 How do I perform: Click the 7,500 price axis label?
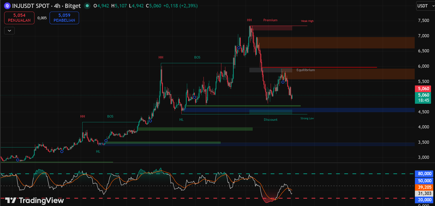[x=423, y=21]
